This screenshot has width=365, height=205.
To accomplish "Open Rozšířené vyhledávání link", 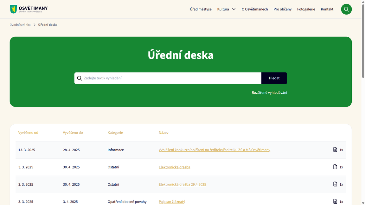I will [270, 92].
